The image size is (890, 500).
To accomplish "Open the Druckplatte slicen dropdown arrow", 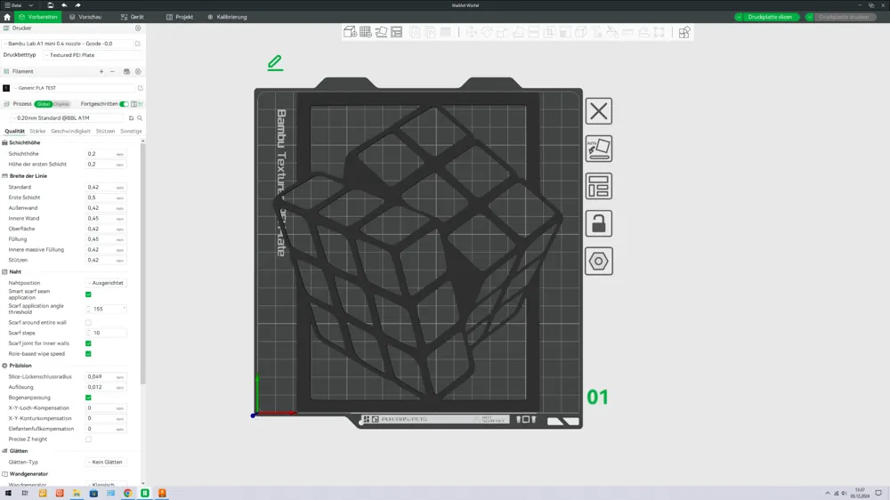I will coord(739,17).
